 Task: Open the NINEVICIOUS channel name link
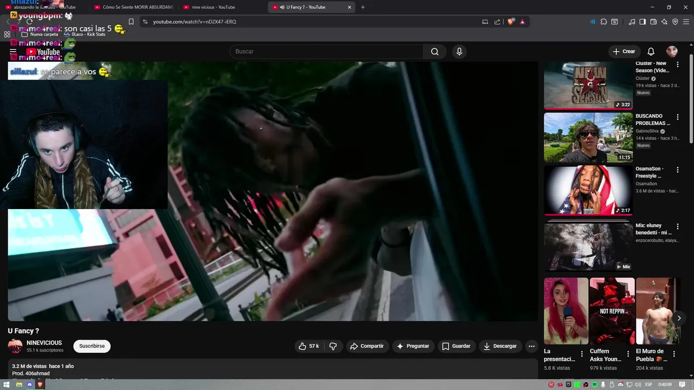pos(44,343)
